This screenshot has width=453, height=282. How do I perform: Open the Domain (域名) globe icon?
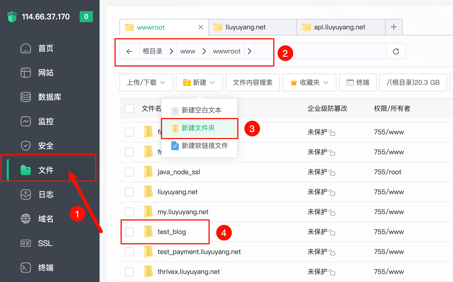(x=26, y=219)
